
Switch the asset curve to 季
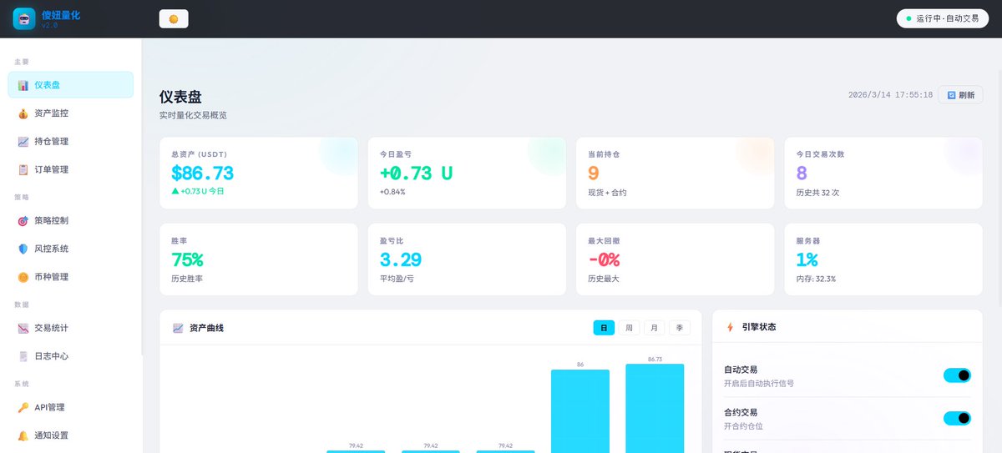point(680,328)
